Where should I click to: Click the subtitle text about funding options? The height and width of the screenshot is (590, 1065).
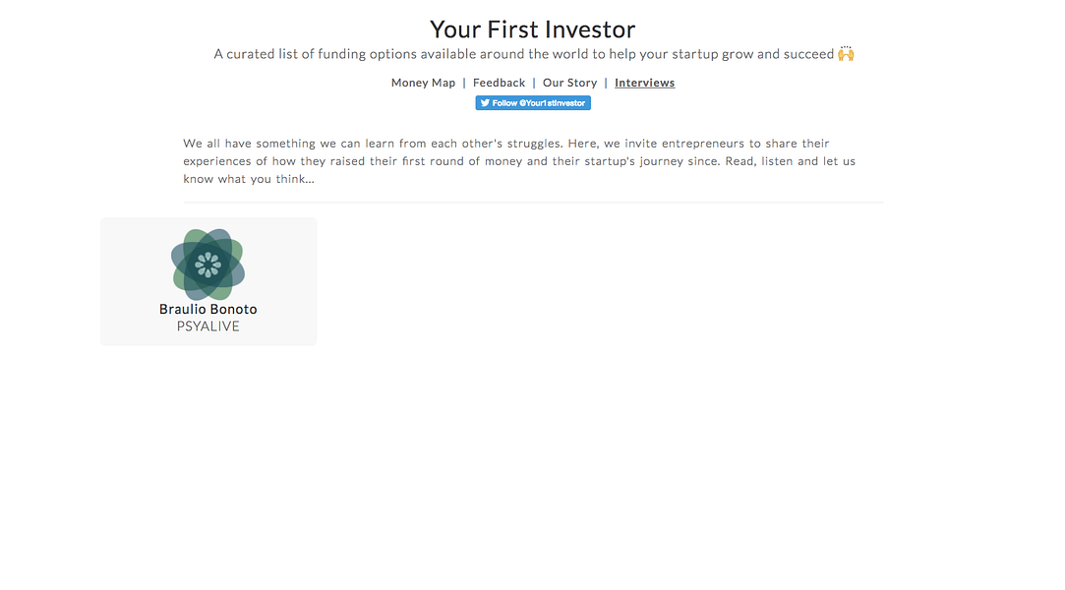pos(532,53)
